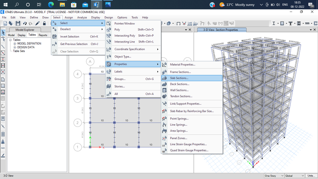Image resolution: width=318 pixels, height=179 pixels.
Task: Open the plan view pane dropdown arrow
Action: (186, 30)
